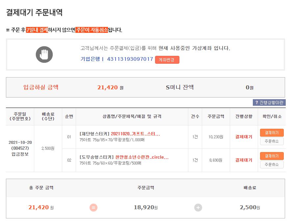
Task: Click order number (004527)
Action: [x=20, y=148]
